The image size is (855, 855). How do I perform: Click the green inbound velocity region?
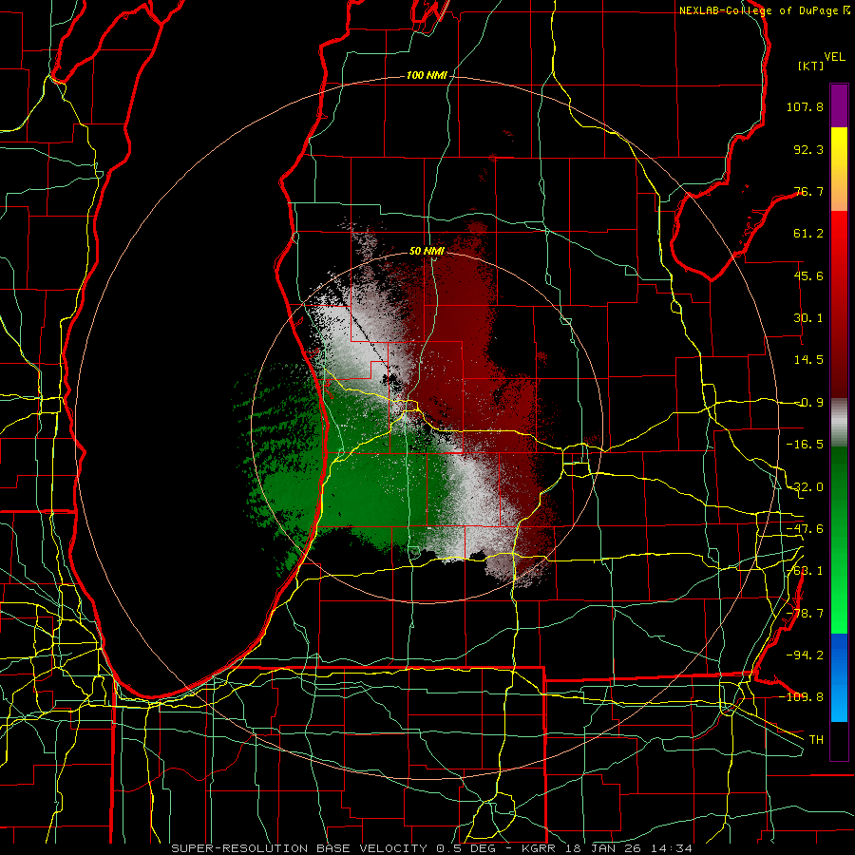click(366, 480)
